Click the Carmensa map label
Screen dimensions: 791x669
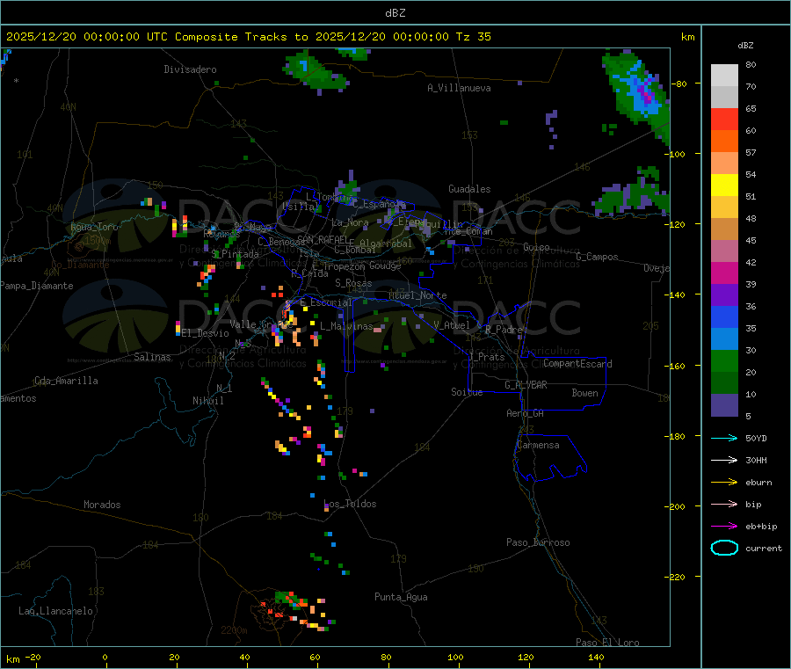point(538,445)
